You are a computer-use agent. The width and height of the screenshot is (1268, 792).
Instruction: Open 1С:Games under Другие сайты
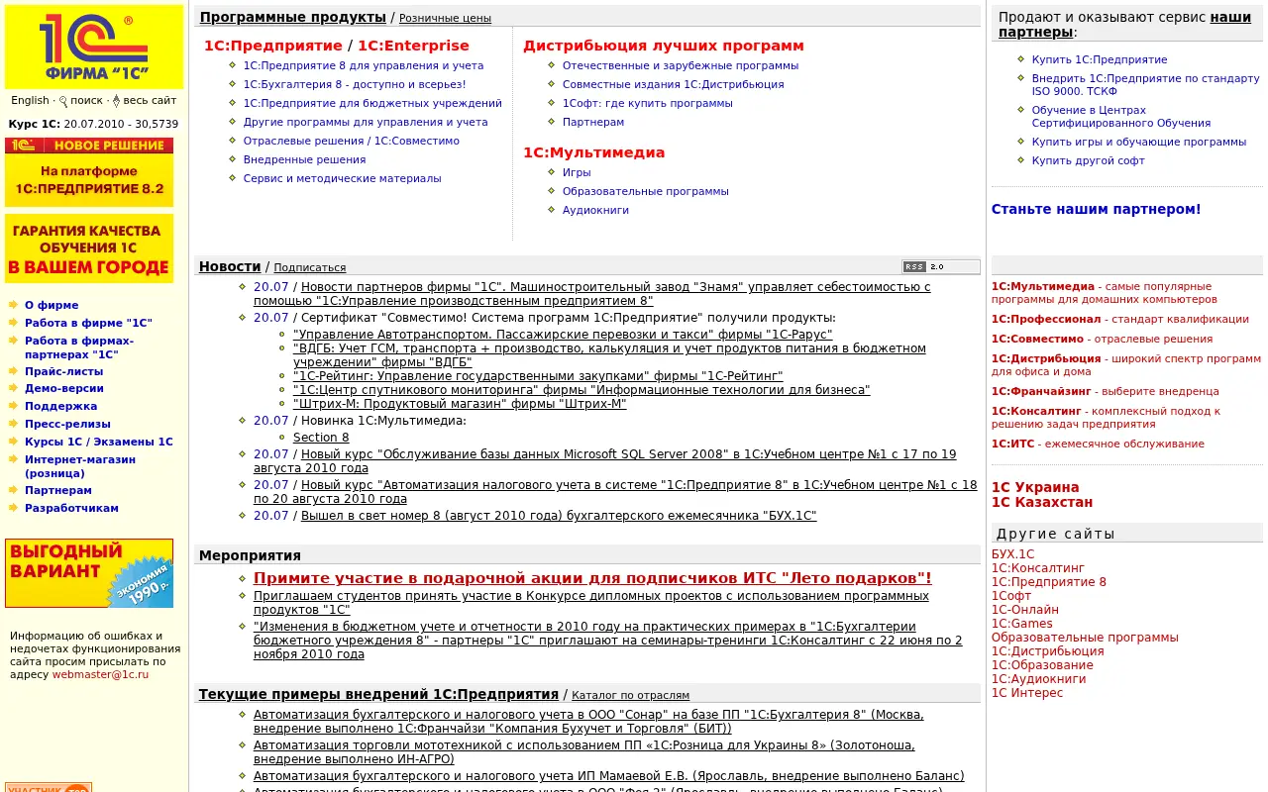1022,624
